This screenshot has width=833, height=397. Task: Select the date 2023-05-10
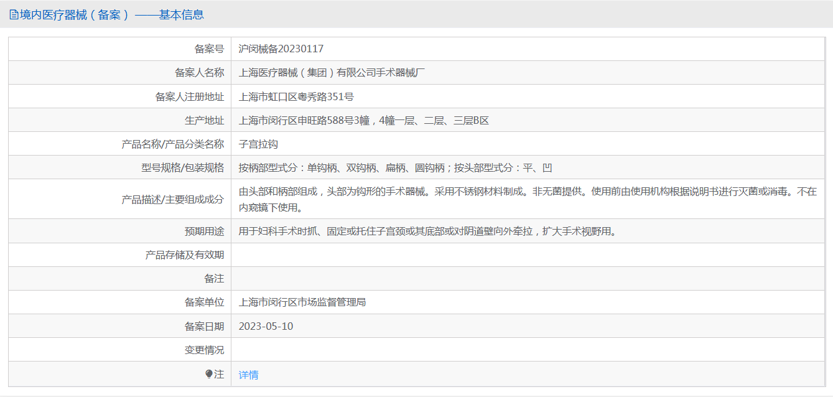coord(266,326)
